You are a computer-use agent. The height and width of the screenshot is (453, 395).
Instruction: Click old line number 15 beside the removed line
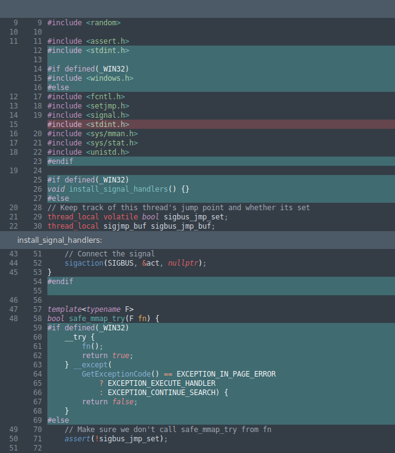[x=14, y=124]
